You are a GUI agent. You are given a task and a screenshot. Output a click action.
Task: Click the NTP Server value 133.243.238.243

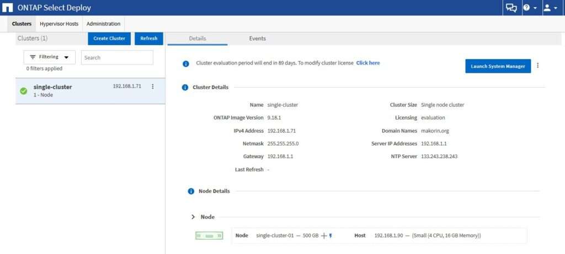[439, 156]
